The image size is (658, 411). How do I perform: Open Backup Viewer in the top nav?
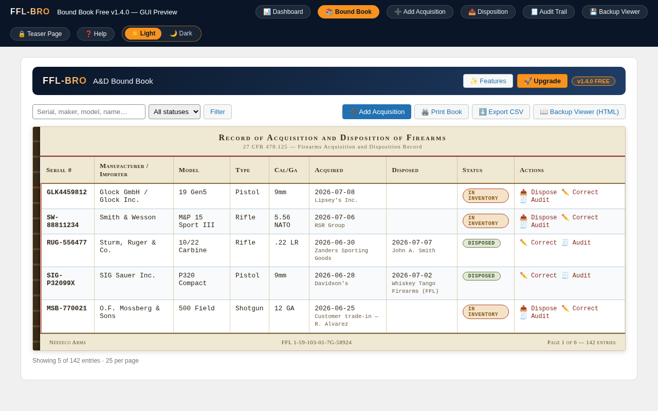pyautogui.click(x=615, y=12)
